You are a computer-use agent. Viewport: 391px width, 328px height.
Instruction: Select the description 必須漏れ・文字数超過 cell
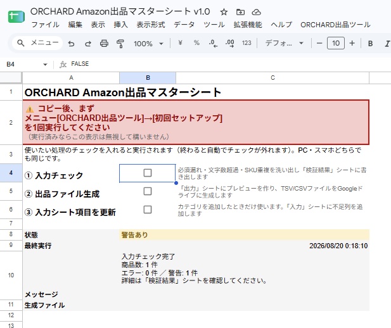272,173
